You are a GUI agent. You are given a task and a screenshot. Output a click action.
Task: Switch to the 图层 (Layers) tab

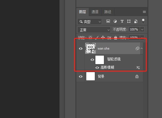[x=83, y=12]
